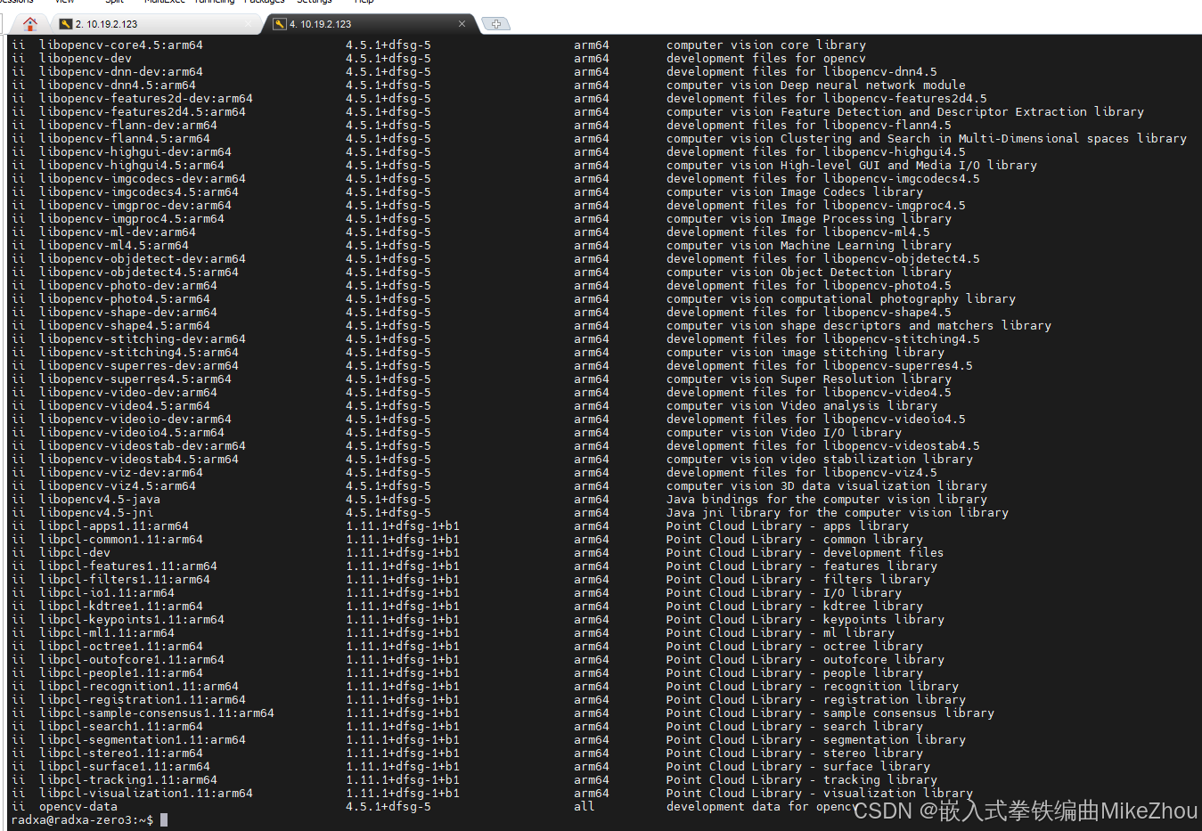Click the shell prompt 'radxa@radxa-zero3:~$' cursor
The height and width of the screenshot is (831, 1202).
pos(164,819)
